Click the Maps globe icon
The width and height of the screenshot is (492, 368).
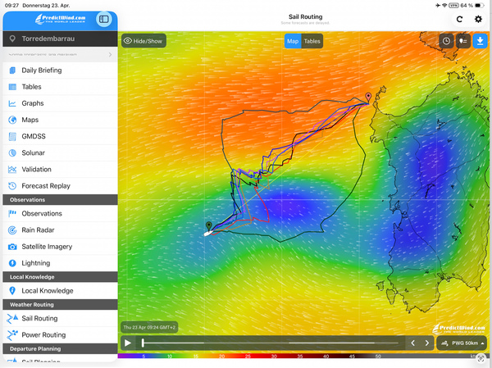[x=12, y=120]
